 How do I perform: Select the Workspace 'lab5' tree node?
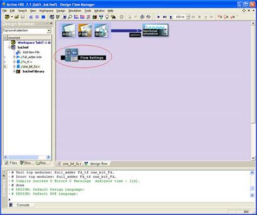34,43
